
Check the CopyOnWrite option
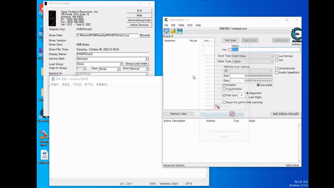coord(224,89)
